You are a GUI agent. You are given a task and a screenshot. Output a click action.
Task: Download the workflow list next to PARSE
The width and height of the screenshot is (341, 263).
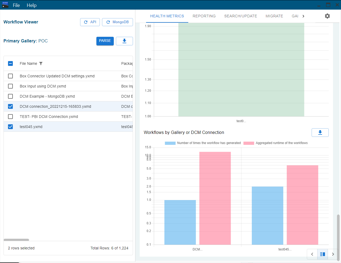pos(124,41)
